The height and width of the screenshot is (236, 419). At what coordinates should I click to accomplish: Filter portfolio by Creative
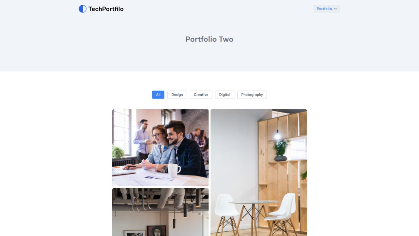coord(201,95)
